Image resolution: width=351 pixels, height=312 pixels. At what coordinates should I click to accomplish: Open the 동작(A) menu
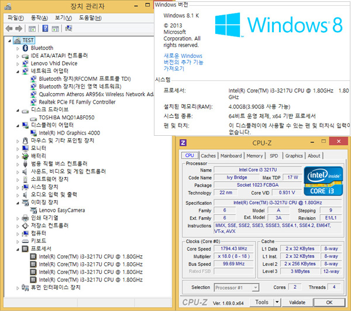39,18
